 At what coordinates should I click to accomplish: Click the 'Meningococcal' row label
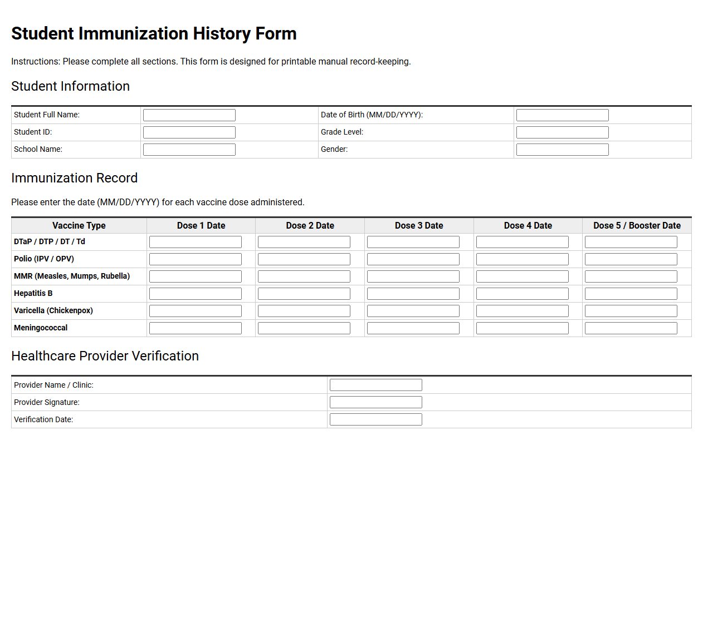click(41, 328)
